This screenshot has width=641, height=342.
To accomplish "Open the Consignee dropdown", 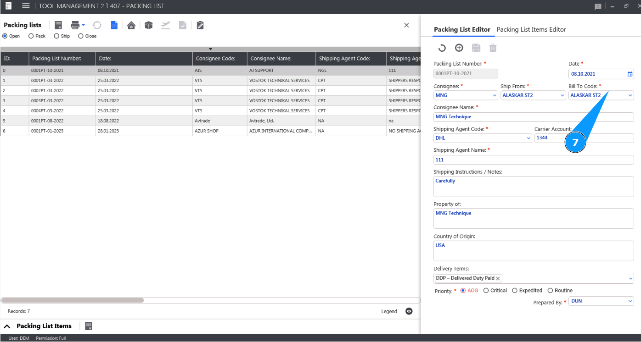I will [494, 95].
